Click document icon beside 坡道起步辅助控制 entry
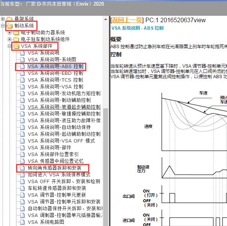This screenshot has height=226, width=227. coord(22,107)
